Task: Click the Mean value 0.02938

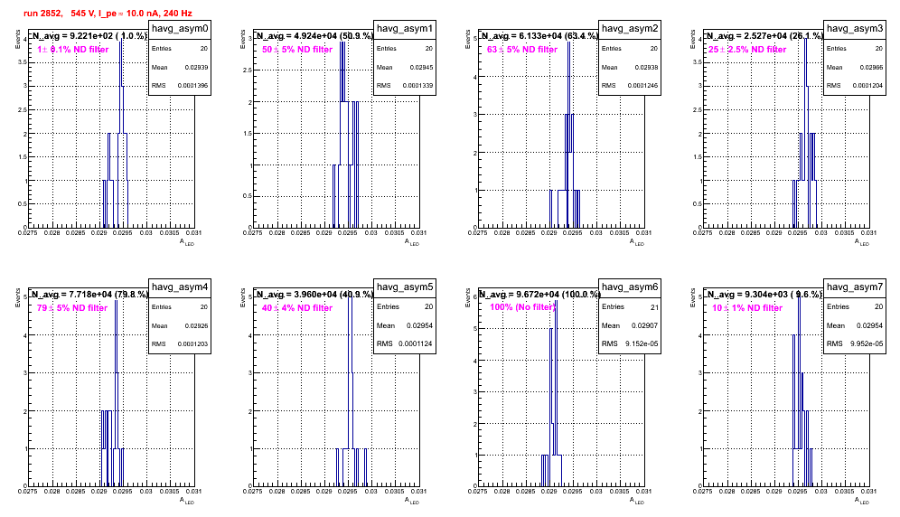Action: [x=646, y=67]
